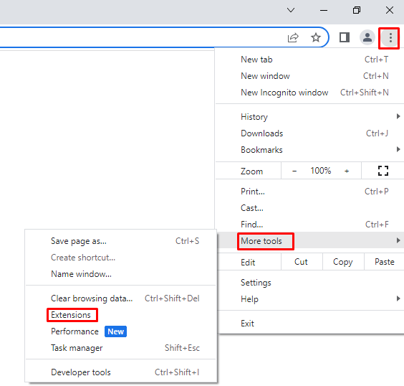Viewport: 404px width, 386px height.
Task: Click the profile avatar icon
Action: (367, 37)
